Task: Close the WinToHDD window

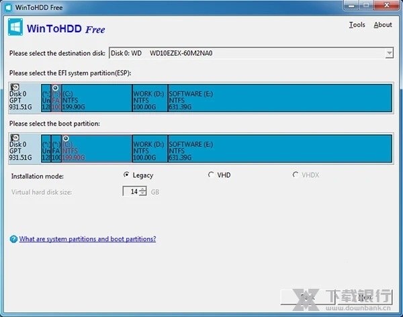Action: pos(386,5)
